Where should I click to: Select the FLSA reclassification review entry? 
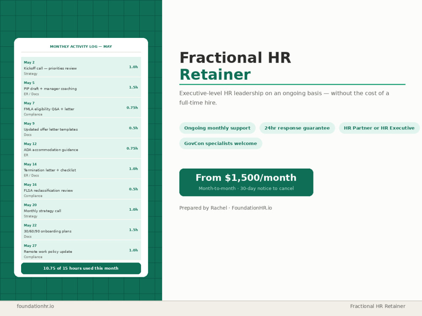click(81, 189)
